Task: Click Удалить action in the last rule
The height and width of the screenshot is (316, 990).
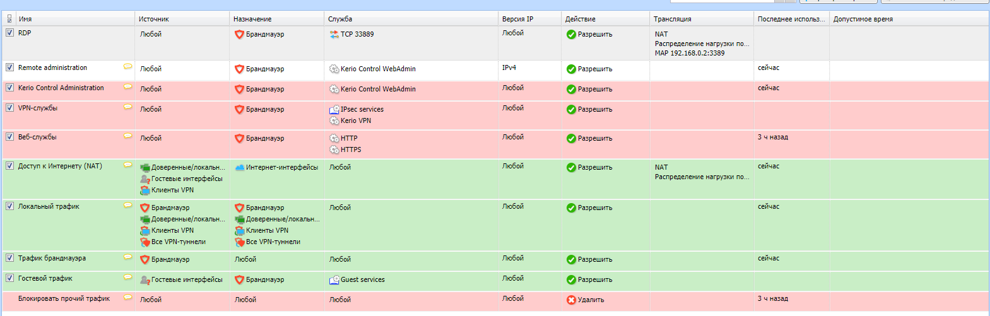Action: 591,300
